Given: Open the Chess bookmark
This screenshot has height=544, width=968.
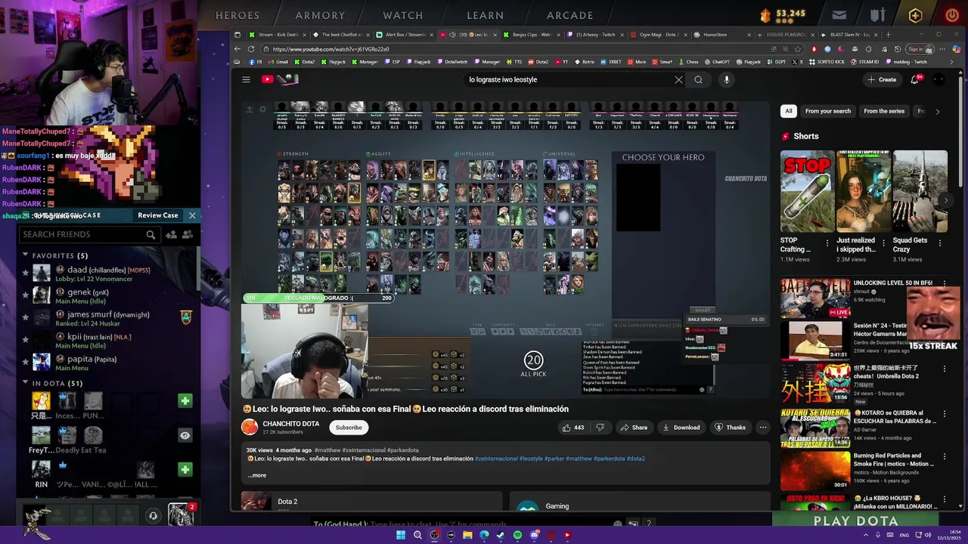Looking at the screenshot, I should click(688, 62).
